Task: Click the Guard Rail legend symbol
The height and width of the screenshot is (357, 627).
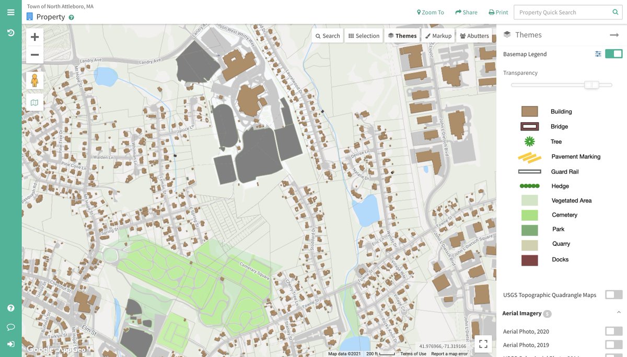Action: click(529, 171)
